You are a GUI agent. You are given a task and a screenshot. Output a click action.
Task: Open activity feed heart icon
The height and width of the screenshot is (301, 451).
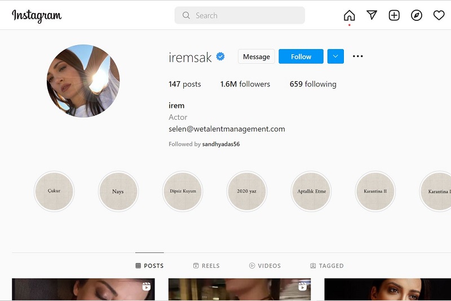pyautogui.click(x=439, y=15)
